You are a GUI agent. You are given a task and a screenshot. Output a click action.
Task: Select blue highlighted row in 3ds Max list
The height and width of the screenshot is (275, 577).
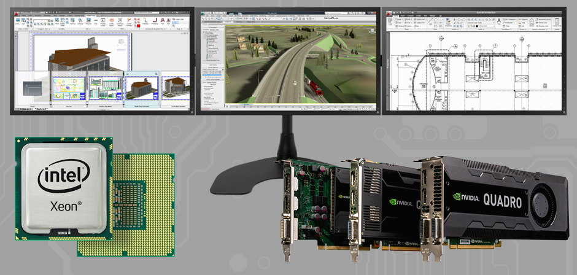[212, 75]
